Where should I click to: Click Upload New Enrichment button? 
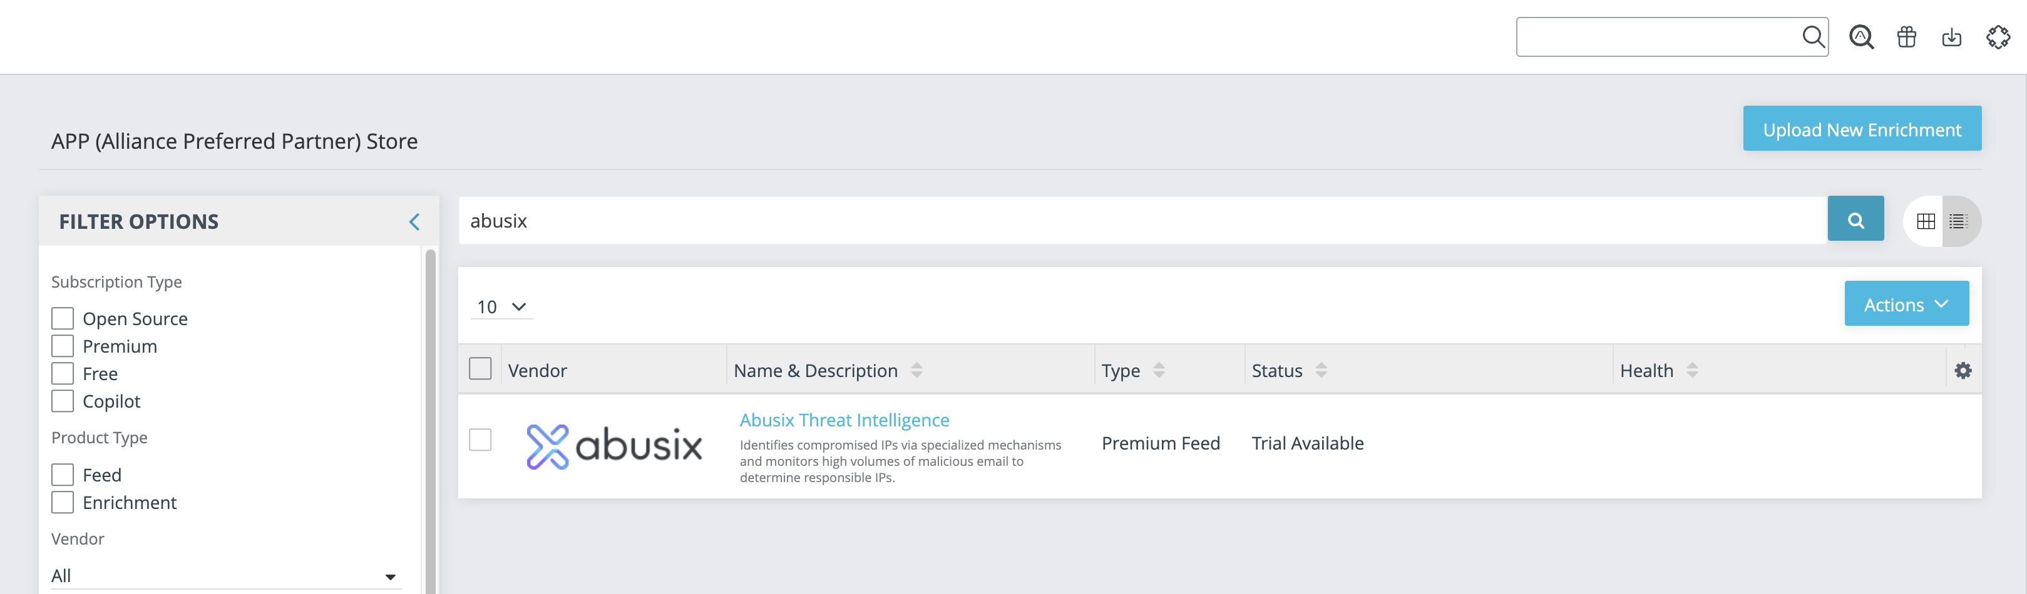1862,129
